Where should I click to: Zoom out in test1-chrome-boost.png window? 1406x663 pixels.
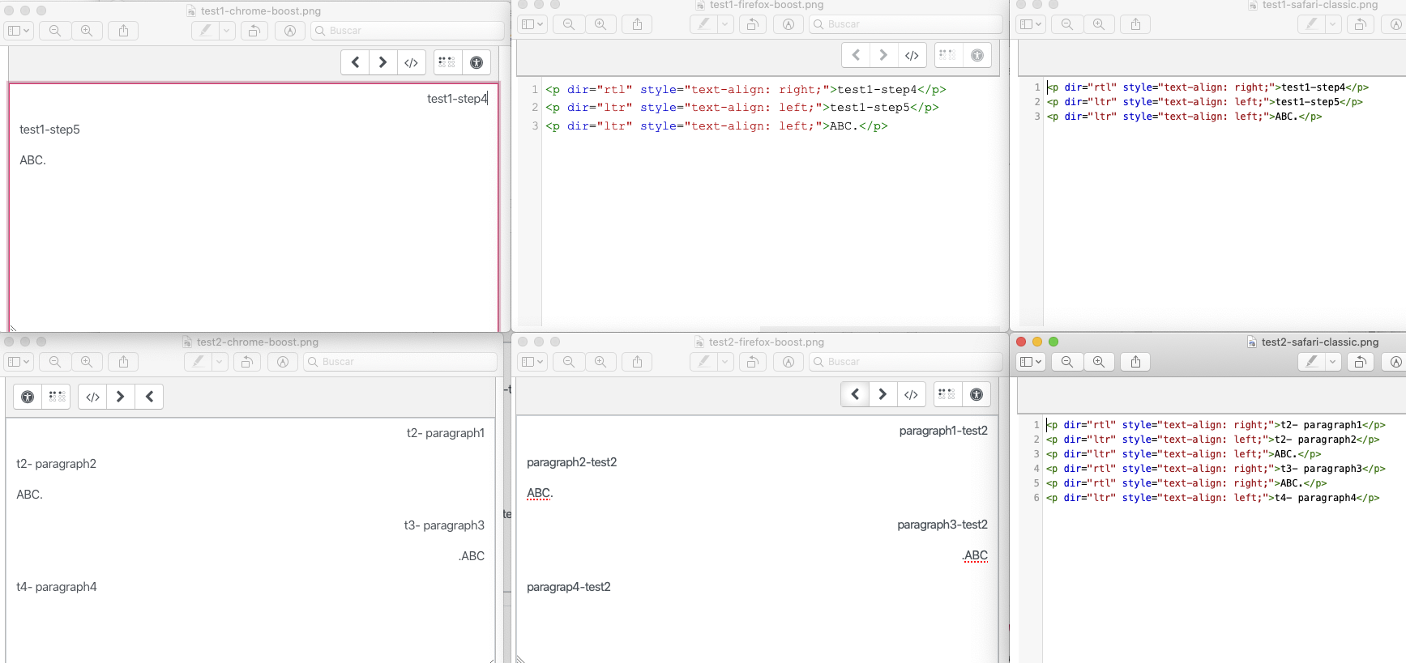[55, 31]
